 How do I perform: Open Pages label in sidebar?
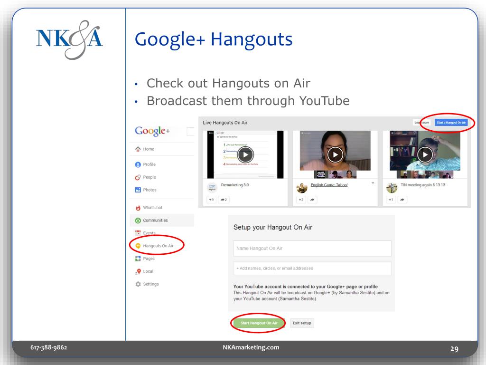click(149, 259)
